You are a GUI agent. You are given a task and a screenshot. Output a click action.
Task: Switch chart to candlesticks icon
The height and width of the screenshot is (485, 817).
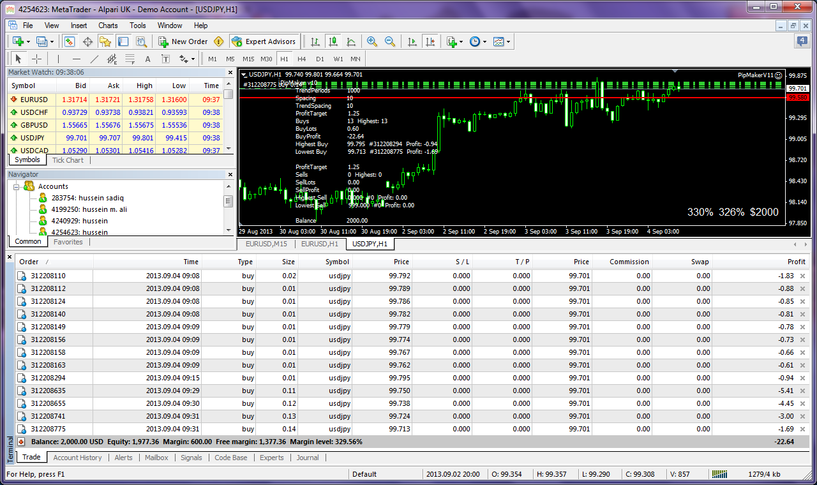pos(333,41)
